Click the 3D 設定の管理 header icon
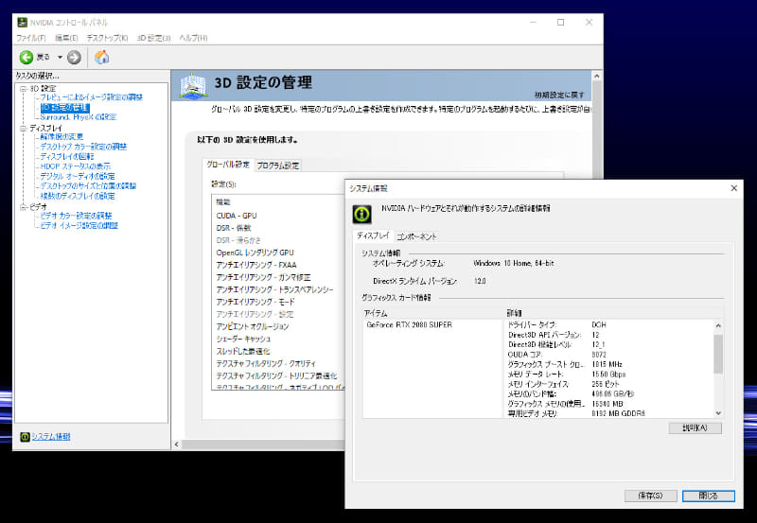The image size is (757, 523). click(x=193, y=86)
